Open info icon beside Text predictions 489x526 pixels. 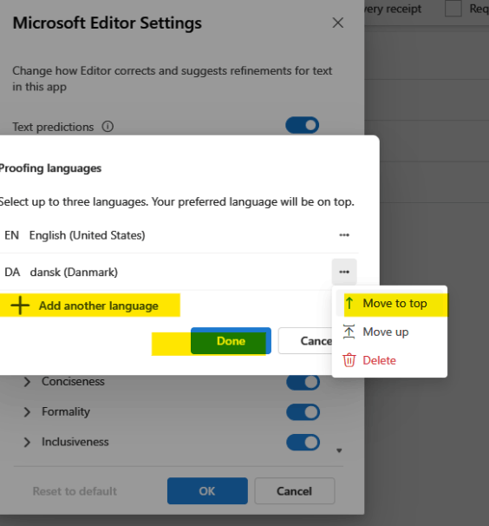tap(108, 127)
